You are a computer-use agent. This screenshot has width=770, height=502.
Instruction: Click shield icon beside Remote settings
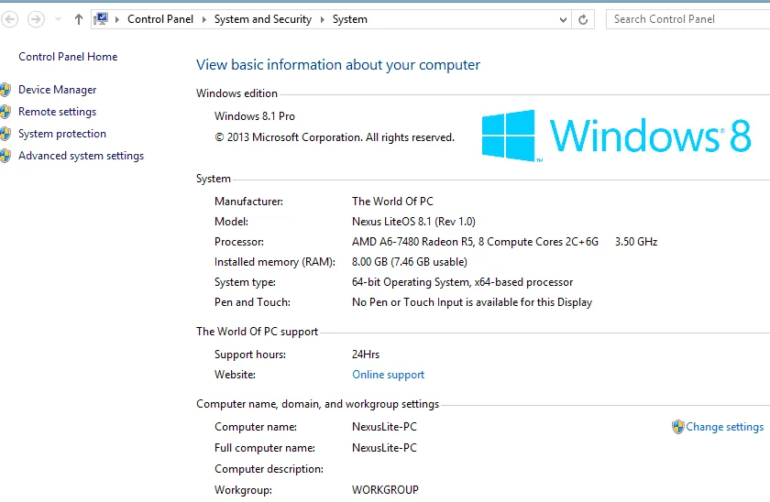tap(5, 112)
